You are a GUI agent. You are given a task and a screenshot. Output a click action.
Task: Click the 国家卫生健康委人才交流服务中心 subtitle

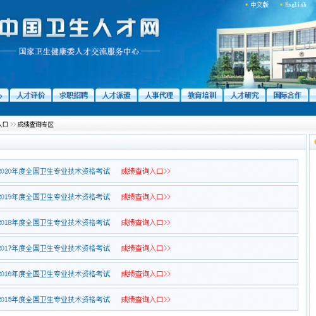(x=79, y=51)
